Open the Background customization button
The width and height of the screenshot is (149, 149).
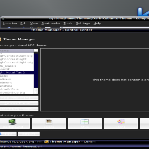click(x=15, y=123)
